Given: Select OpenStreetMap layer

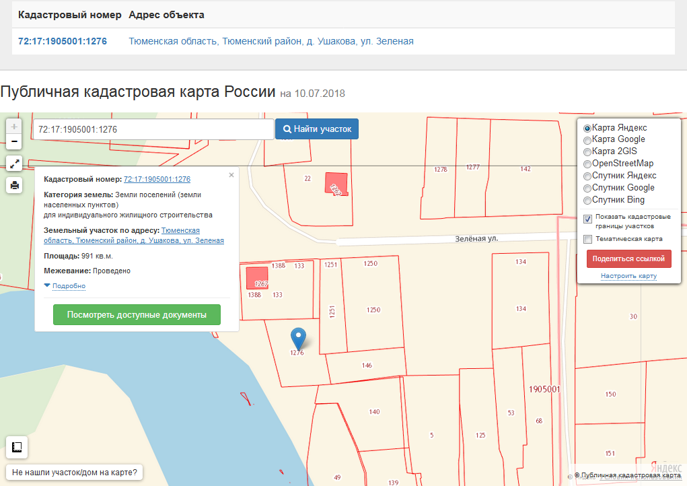Looking at the screenshot, I should click(587, 164).
